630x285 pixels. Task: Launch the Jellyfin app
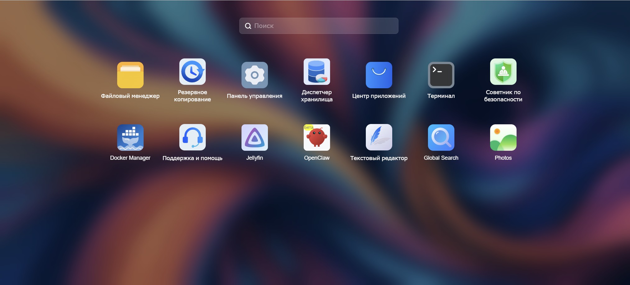pos(255,137)
